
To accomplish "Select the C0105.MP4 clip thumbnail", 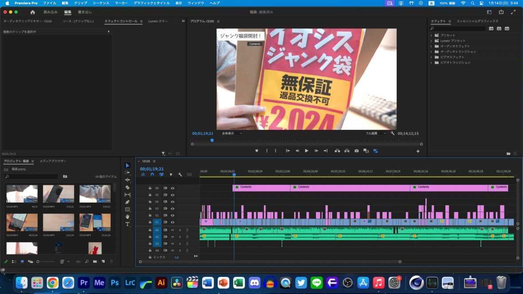I will (x=95, y=222).
